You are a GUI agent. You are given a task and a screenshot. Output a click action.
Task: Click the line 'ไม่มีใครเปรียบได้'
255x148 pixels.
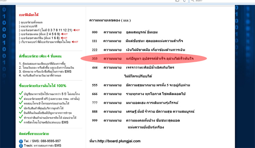click(138, 76)
